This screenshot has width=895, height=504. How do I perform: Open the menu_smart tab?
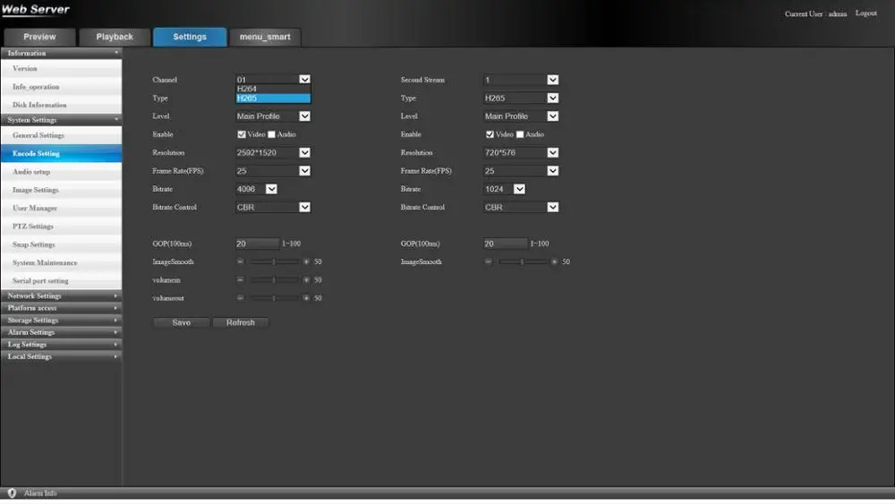(x=265, y=37)
